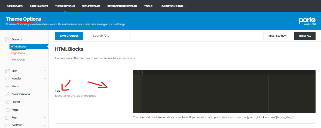The height and width of the screenshot is (128, 321).
Task: Open the Site Search sidebar item
Action: coord(18,60)
